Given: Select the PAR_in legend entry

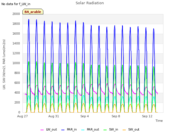Looking at the screenshot, I should (x=69, y=130).
